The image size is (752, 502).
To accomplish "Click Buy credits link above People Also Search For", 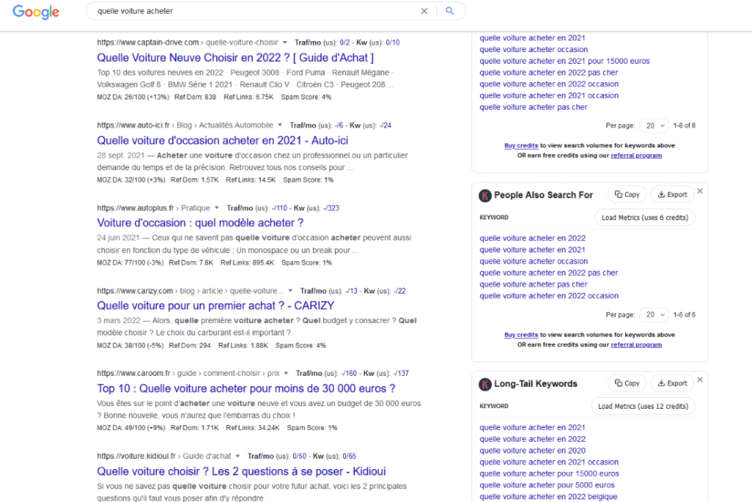I will click(x=521, y=145).
